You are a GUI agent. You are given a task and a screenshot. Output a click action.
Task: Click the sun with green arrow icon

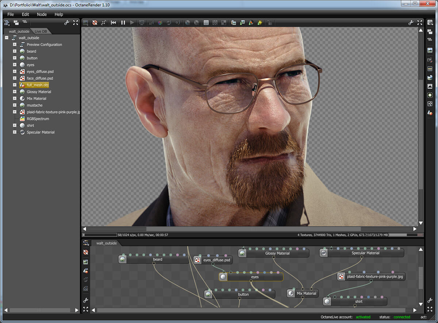tap(260, 23)
